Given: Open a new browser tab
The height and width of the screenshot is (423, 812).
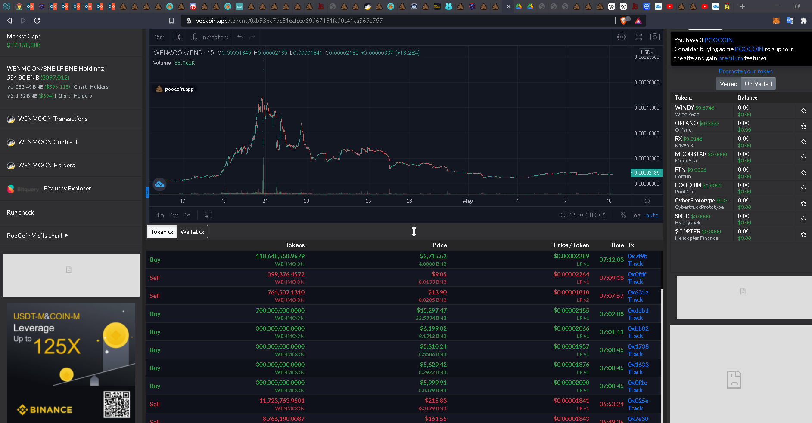Looking at the screenshot, I should click(742, 6).
